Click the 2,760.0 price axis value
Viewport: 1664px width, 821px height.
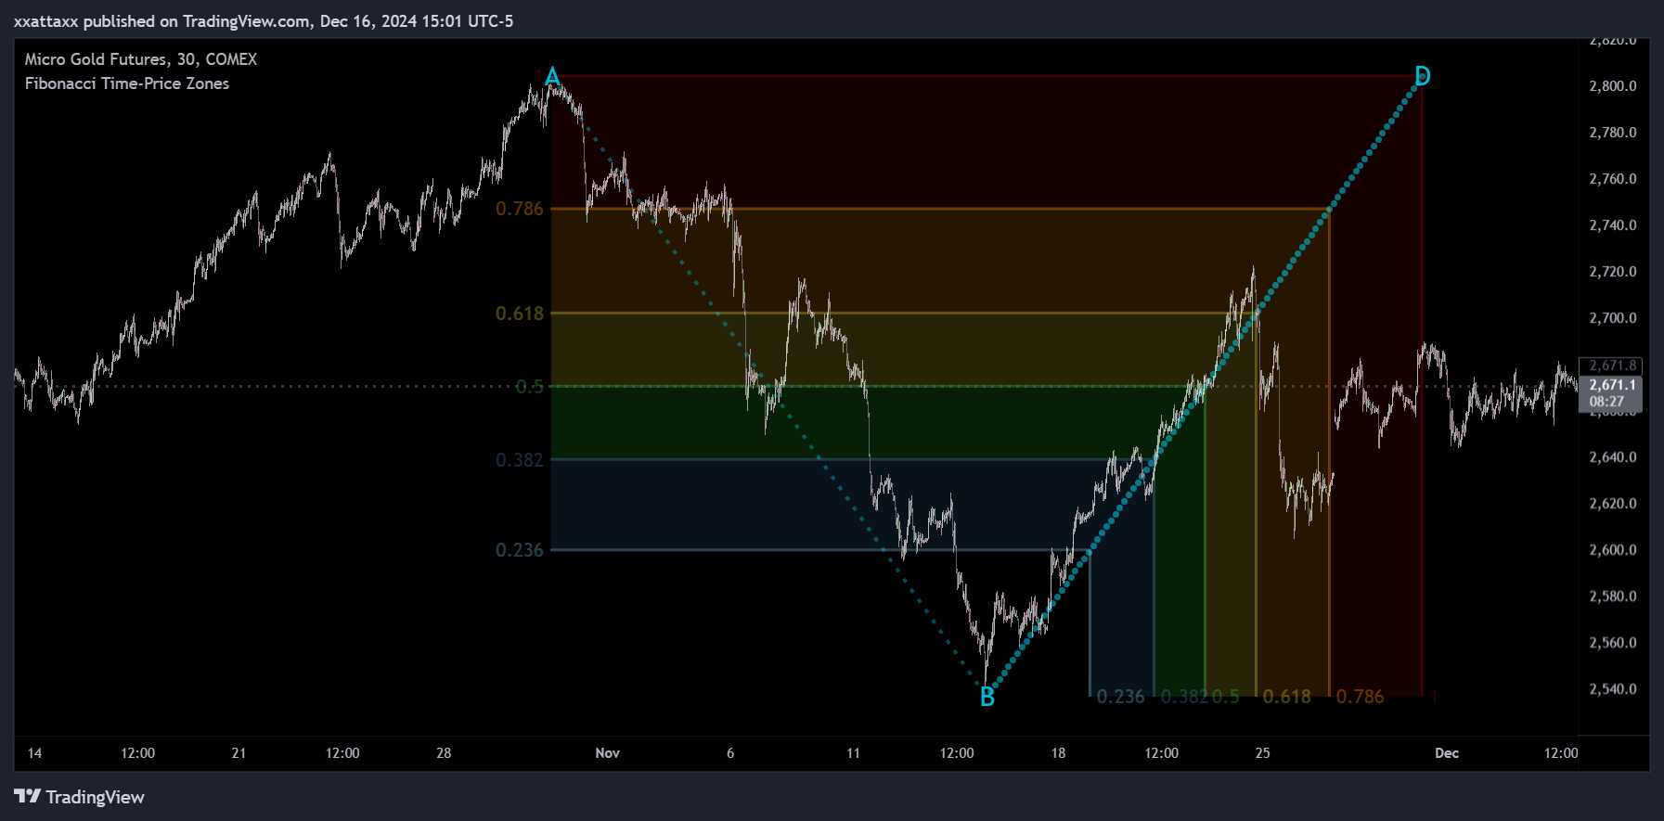[1613, 179]
